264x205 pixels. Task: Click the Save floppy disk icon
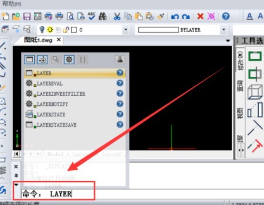pyautogui.click(x=27, y=17)
